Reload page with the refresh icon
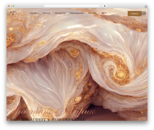154x130 pixels. point(100,6)
